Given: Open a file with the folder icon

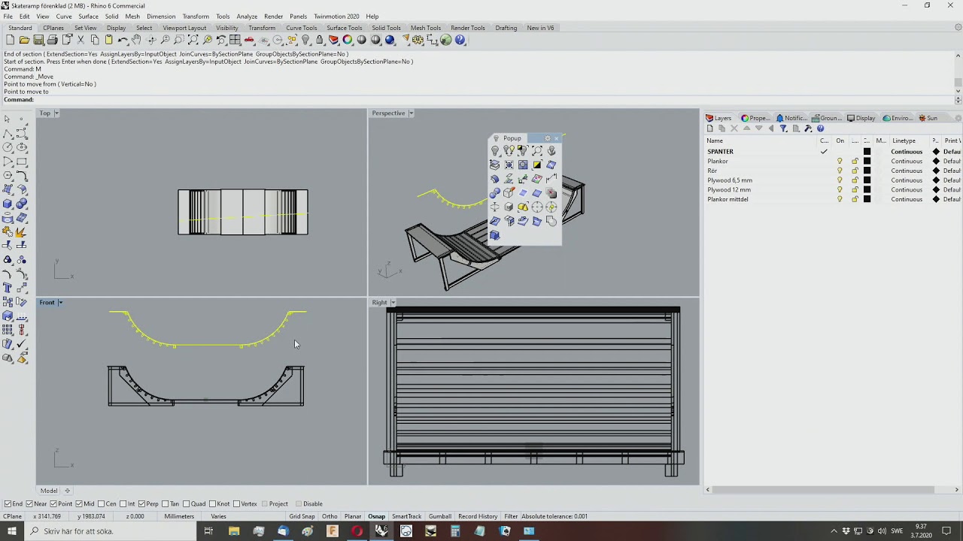Looking at the screenshot, I should click(24, 40).
